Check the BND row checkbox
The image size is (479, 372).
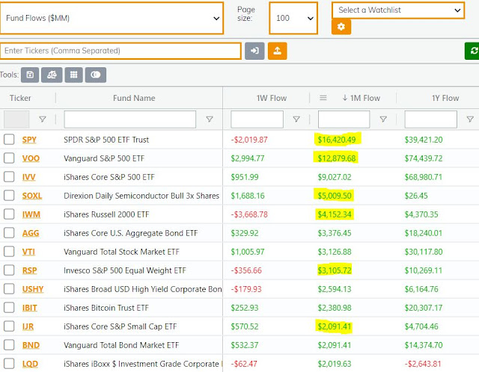coord(9,345)
